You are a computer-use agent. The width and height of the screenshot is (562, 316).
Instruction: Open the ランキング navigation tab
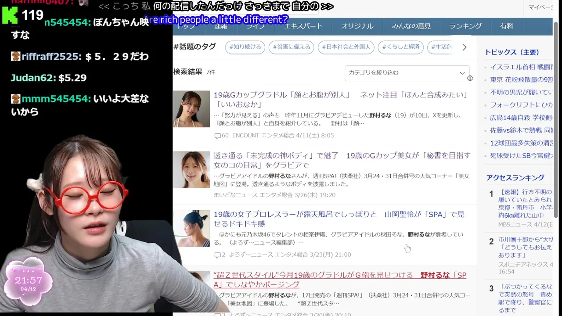[465, 26]
